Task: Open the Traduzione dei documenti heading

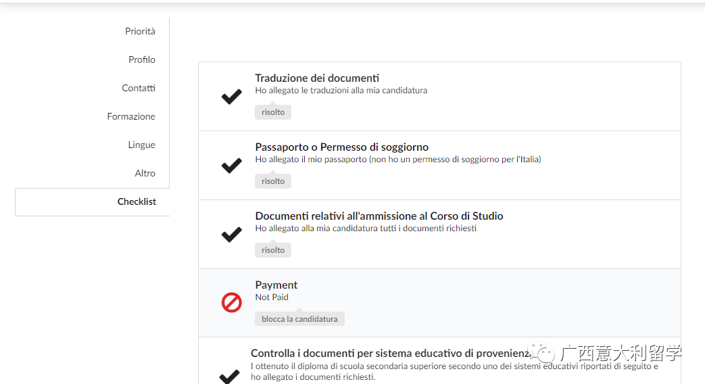Action: point(317,78)
